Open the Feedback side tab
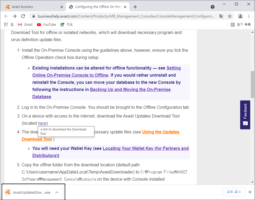Image resolution: width=255 pixels, height=200 pixels. coord(245,115)
